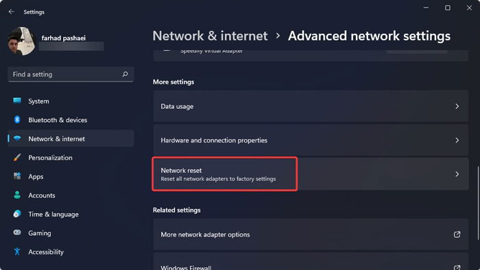Click the Find a setting search box
480x270 pixels.
tap(71, 74)
